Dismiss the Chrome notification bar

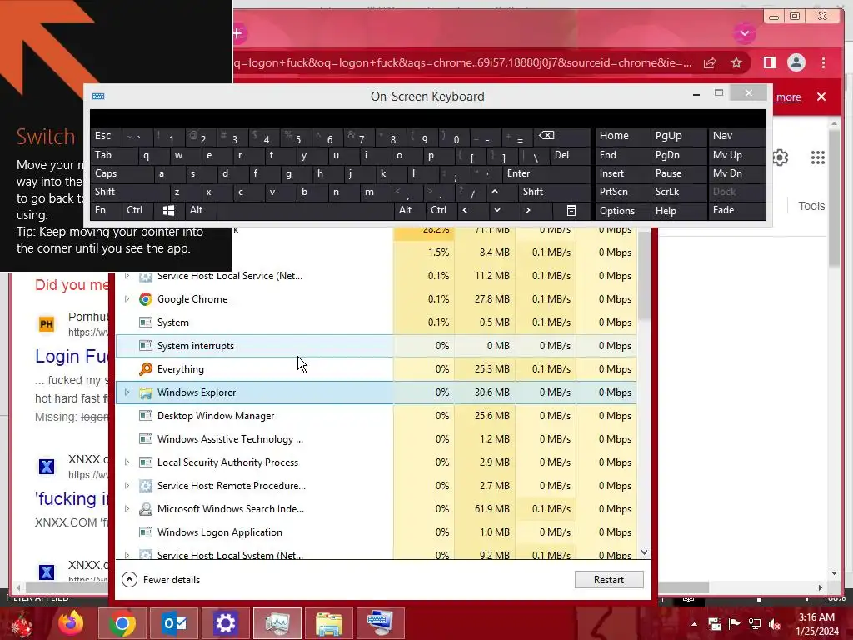tap(821, 97)
